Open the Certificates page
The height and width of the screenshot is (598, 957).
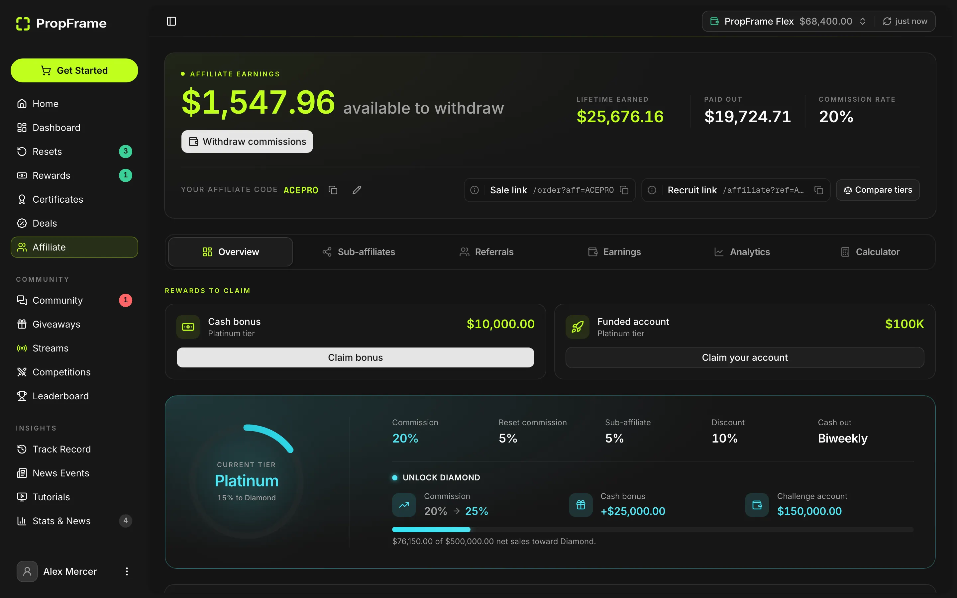74,199
